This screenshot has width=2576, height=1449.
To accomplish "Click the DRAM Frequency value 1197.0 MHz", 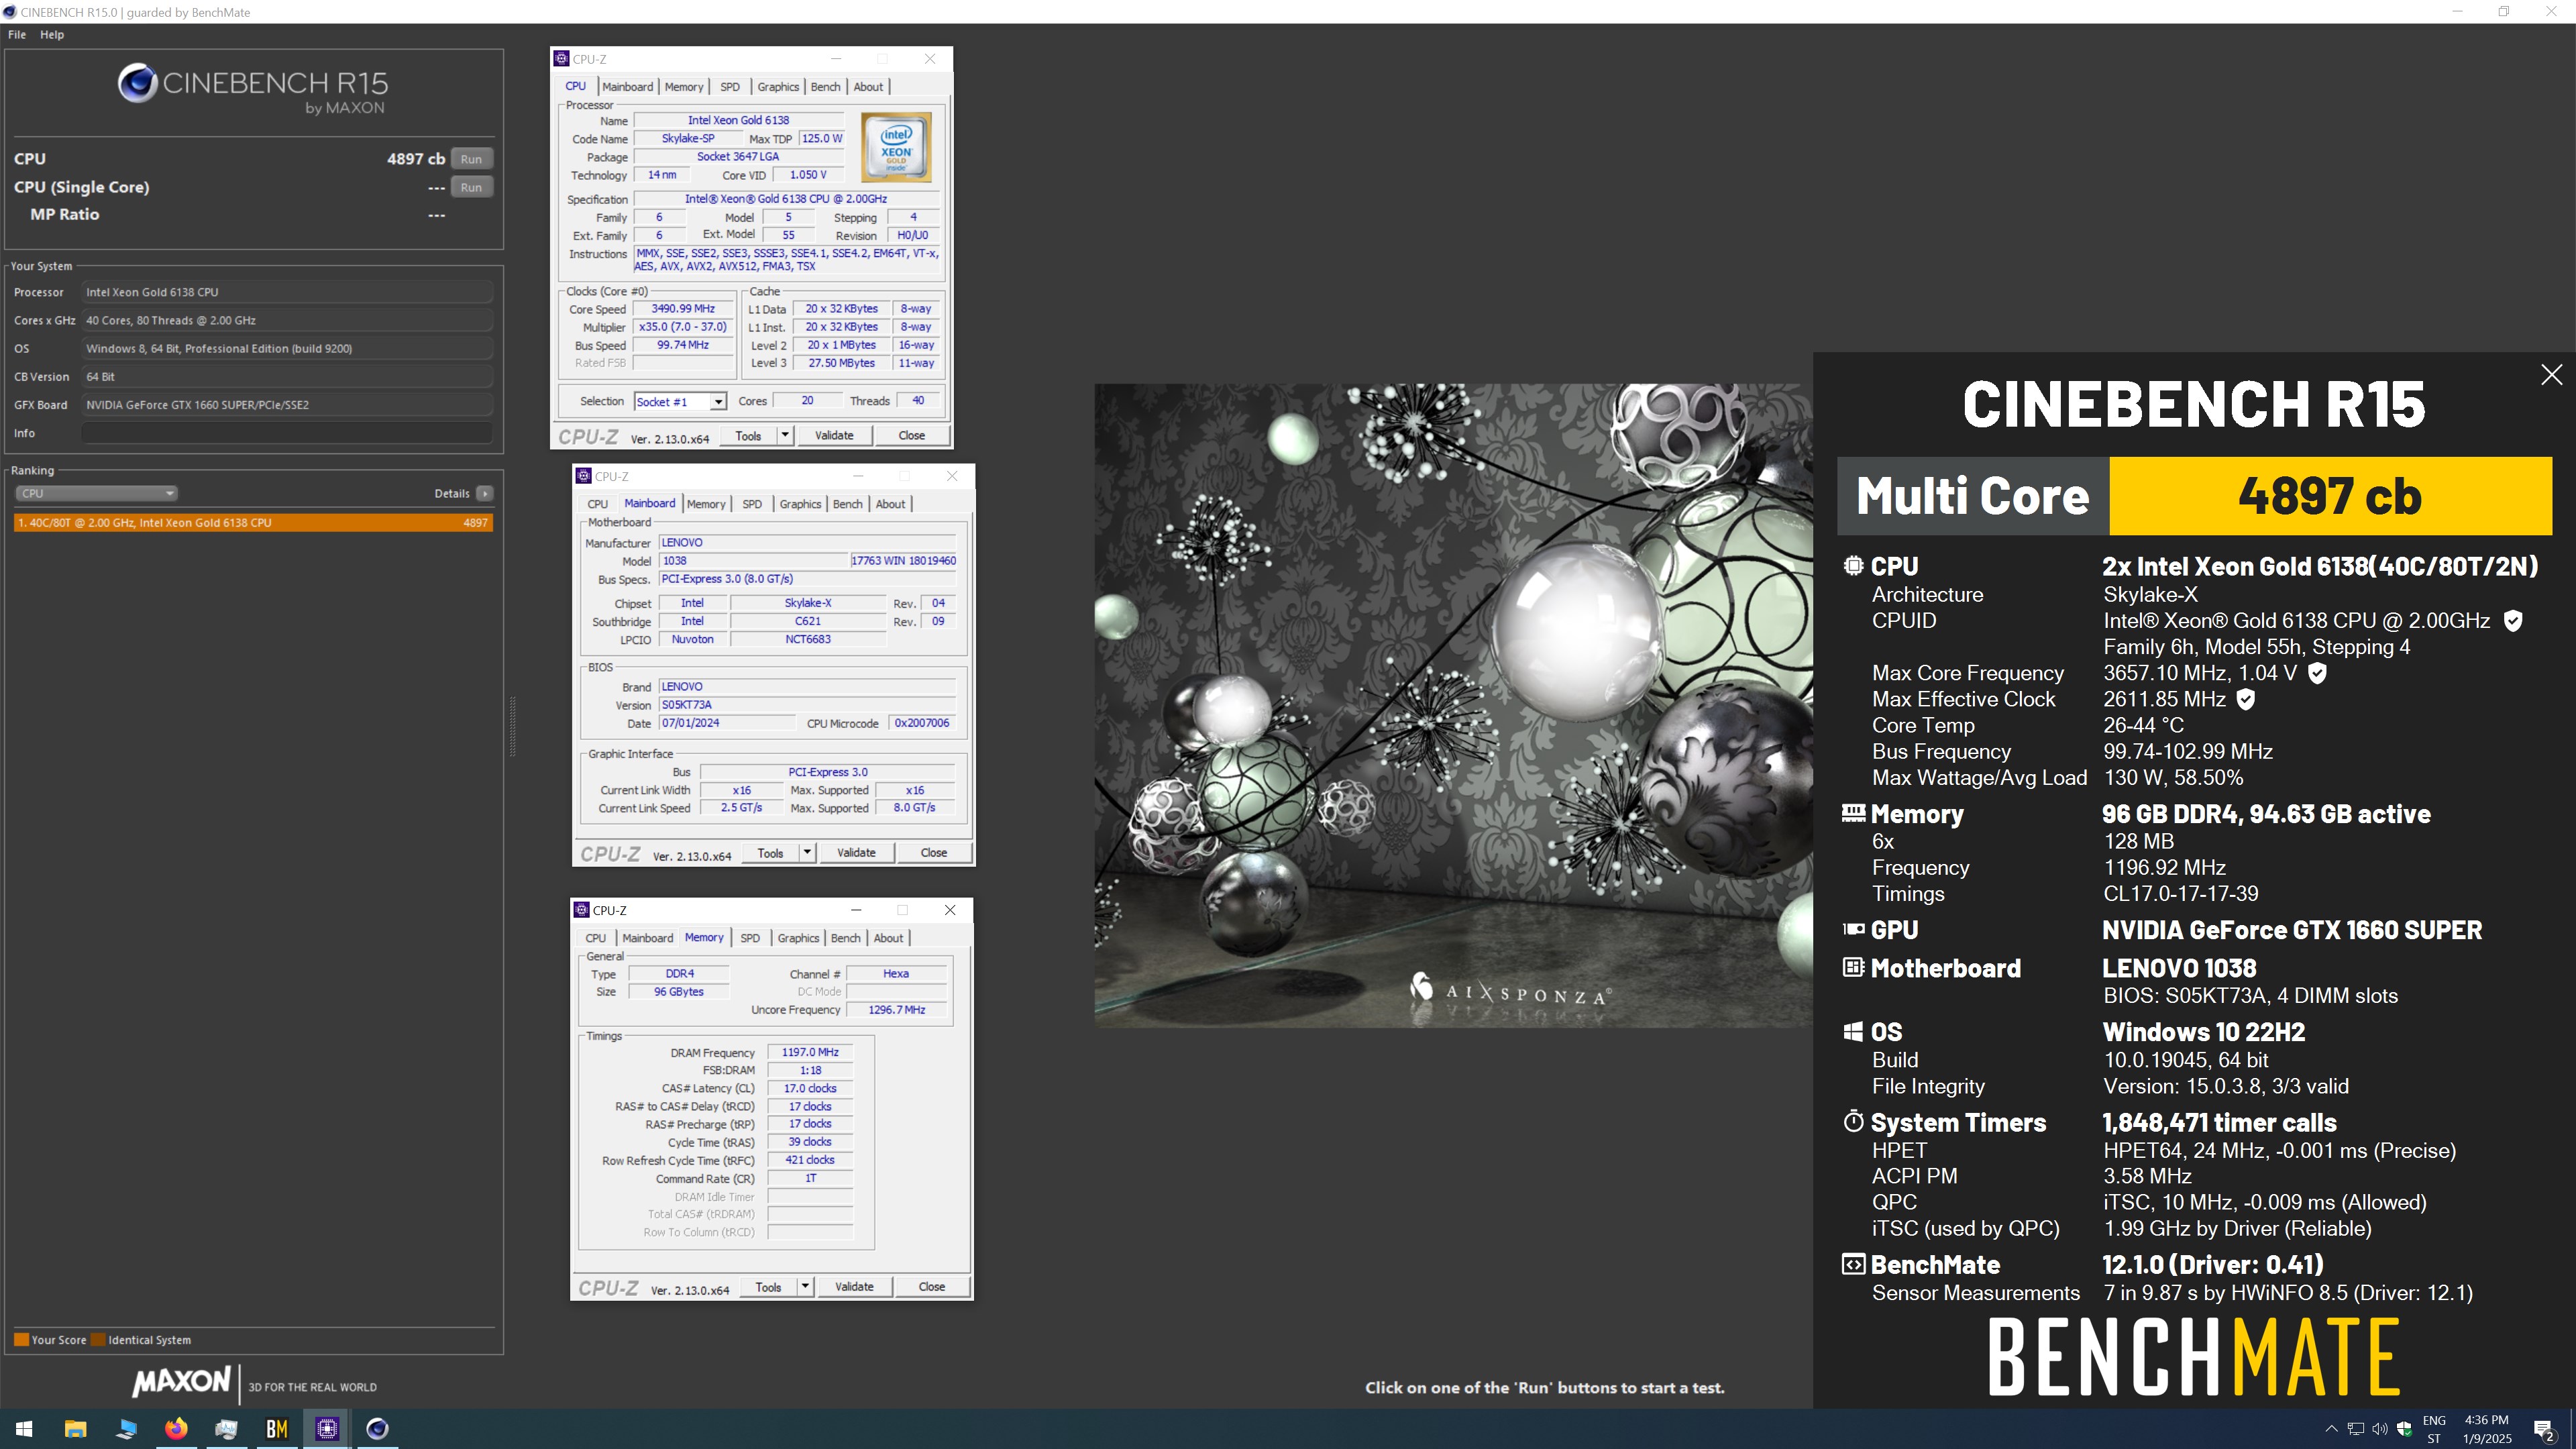I will pyautogui.click(x=810, y=1052).
